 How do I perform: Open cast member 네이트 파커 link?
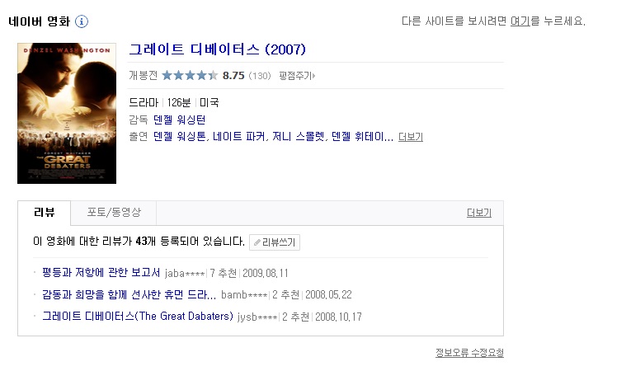point(238,137)
